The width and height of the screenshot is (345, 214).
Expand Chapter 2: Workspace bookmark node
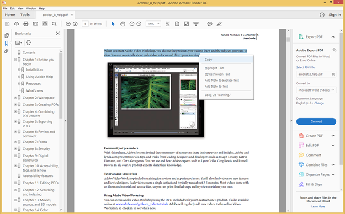15,98
